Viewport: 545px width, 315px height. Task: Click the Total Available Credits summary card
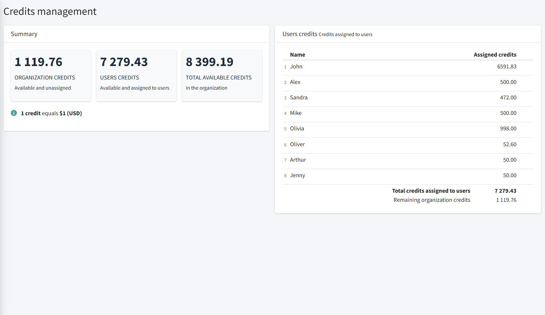pos(222,75)
